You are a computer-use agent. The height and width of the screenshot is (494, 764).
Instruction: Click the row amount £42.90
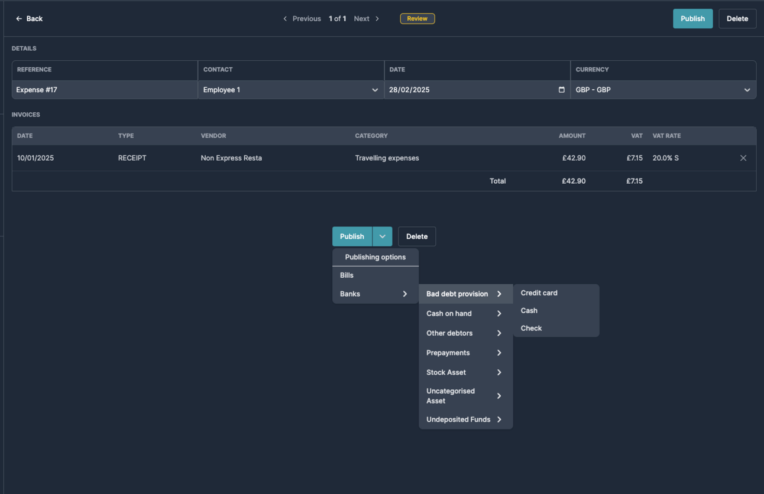(x=574, y=158)
